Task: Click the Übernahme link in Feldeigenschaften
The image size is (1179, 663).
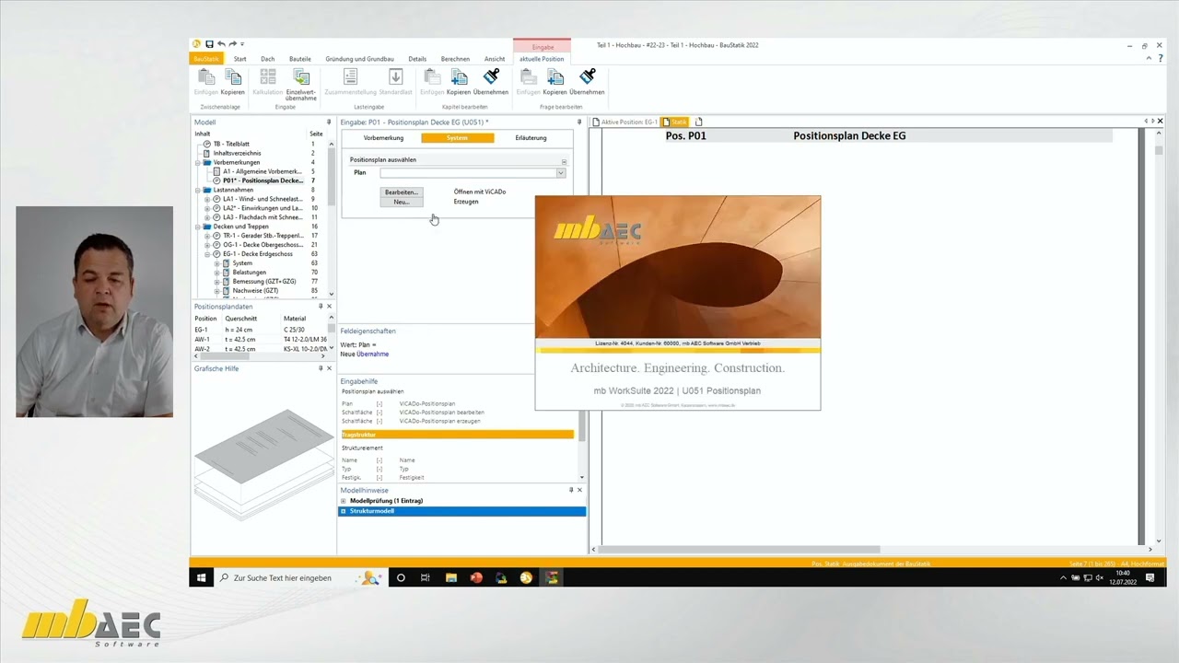Action: (x=373, y=354)
